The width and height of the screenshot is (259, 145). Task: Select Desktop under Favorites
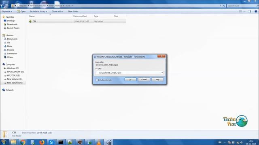pyautogui.click(x=11, y=21)
